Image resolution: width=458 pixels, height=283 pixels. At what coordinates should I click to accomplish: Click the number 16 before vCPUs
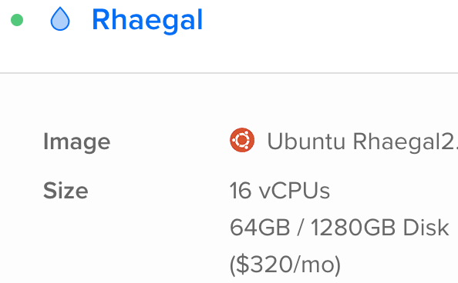point(241,191)
